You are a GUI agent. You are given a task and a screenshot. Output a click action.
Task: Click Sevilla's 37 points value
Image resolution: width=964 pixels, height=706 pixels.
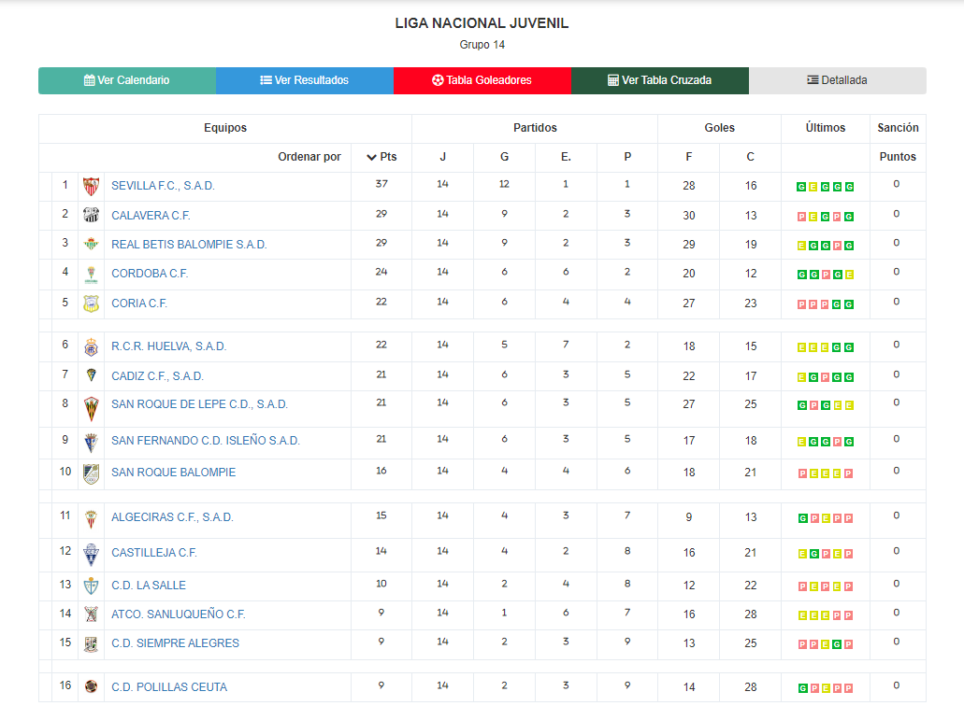[381, 184]
